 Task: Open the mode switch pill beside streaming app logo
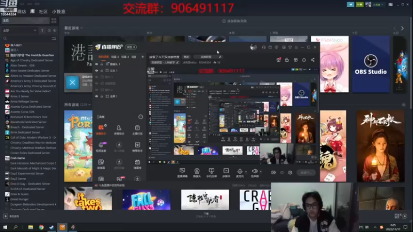(131, 47)
